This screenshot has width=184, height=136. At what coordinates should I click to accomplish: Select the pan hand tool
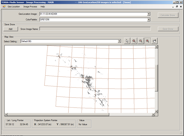[154, 41]
